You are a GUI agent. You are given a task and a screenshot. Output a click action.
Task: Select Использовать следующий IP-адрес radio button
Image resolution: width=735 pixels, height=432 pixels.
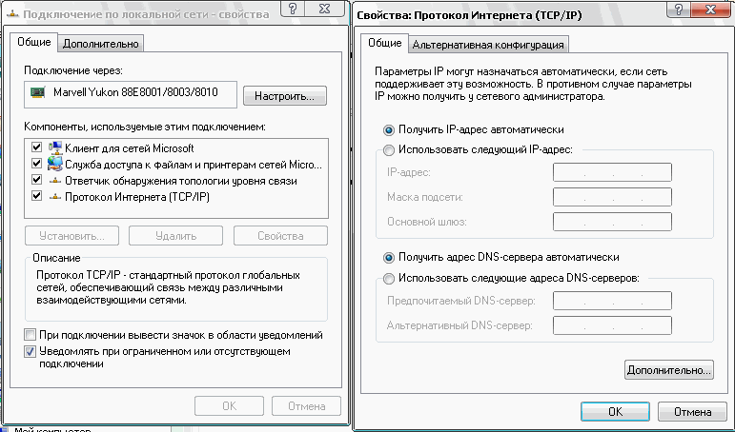tap(389, 150)
